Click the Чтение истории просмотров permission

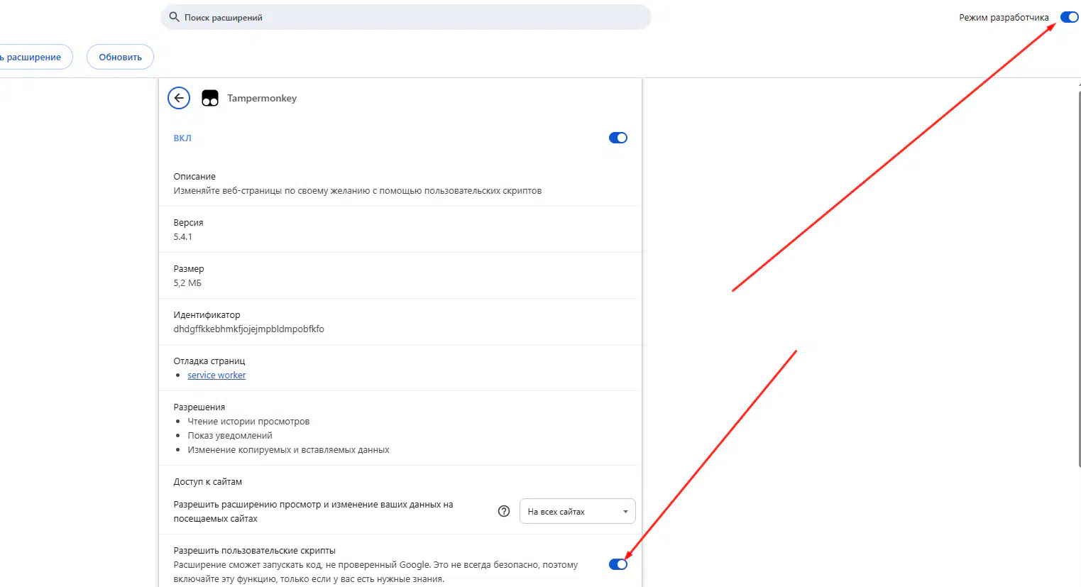(248, 421)
